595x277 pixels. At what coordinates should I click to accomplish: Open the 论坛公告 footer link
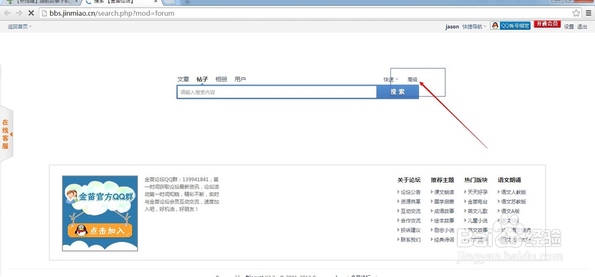point(411,192)
